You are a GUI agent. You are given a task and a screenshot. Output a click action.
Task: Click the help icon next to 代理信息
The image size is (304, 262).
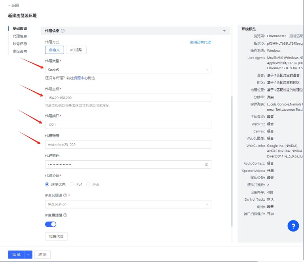click(63, 31)
